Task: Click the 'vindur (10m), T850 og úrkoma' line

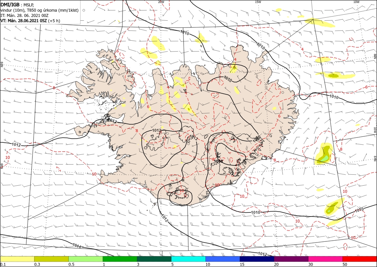Action: (x=40, y=10)
